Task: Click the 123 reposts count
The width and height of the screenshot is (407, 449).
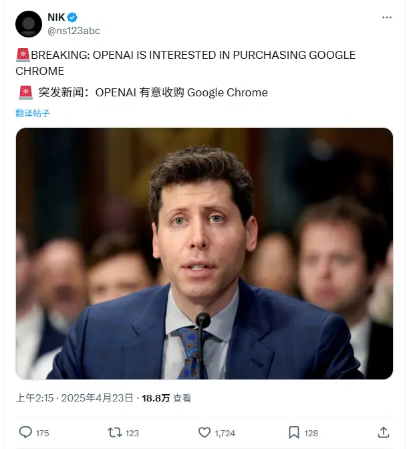Action: pos(132,433)
